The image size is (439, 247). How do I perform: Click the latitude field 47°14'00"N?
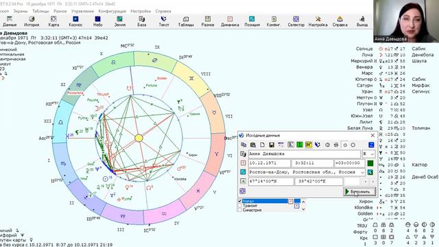(x=271, y=181)
